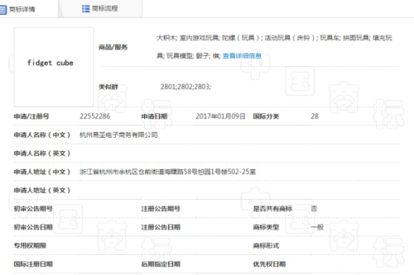Select the applicant name 杭州易圣电子商务有限公司
The height and width of the screenshot is (275, 414).
click(119, 135)
